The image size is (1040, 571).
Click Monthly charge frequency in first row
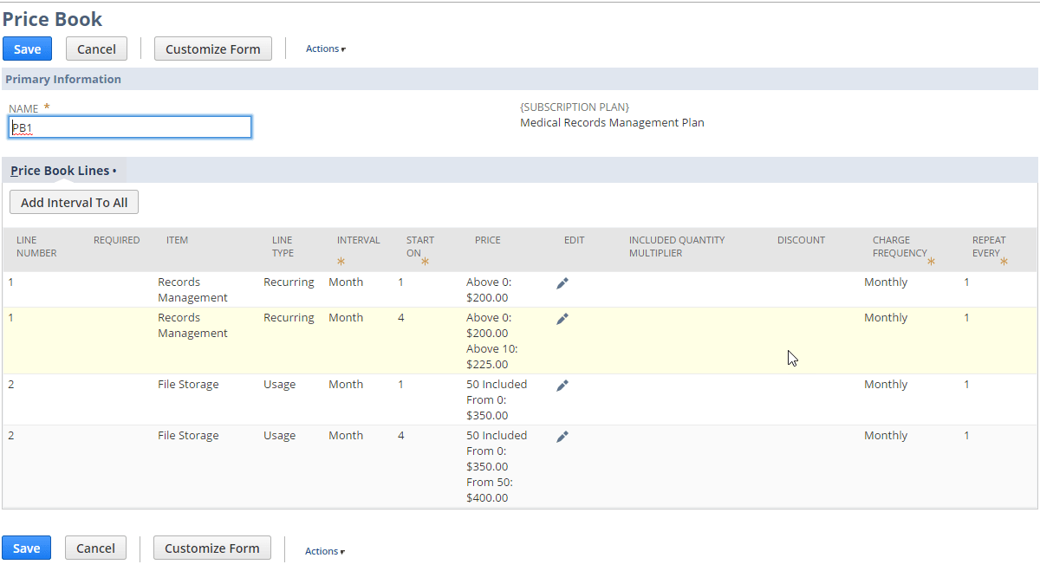886,282
